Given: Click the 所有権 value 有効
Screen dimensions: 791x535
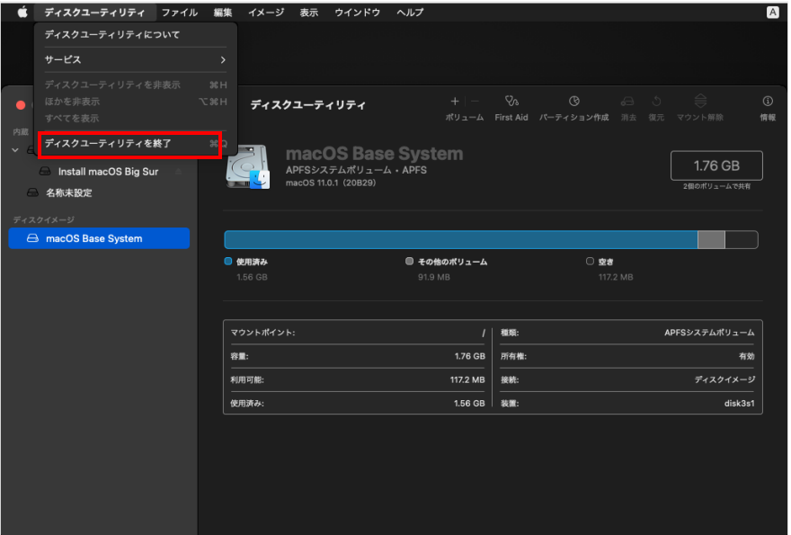Looking at the screenshot, I should [747, 356].
